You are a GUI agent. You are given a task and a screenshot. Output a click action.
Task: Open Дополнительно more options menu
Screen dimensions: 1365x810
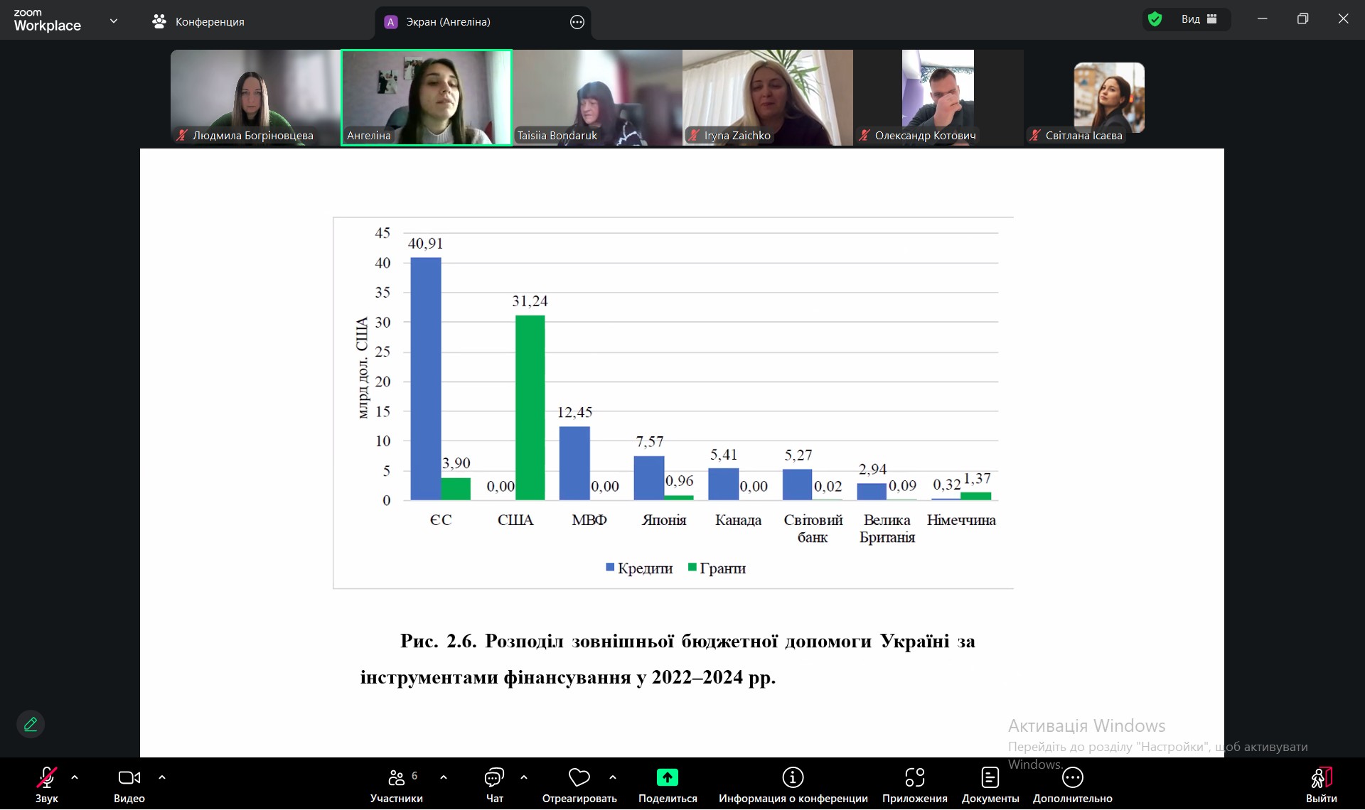coord(1072,778)
